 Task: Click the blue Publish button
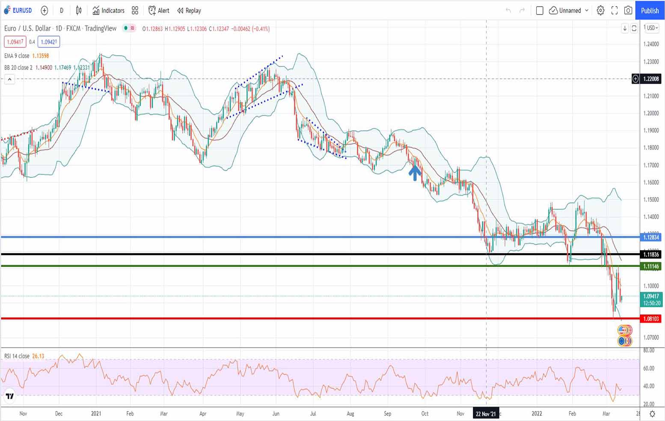coord(650,11)
